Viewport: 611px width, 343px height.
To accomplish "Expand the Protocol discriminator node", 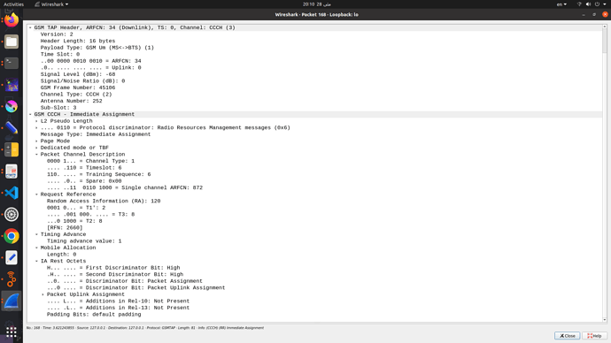I will 36,127.
